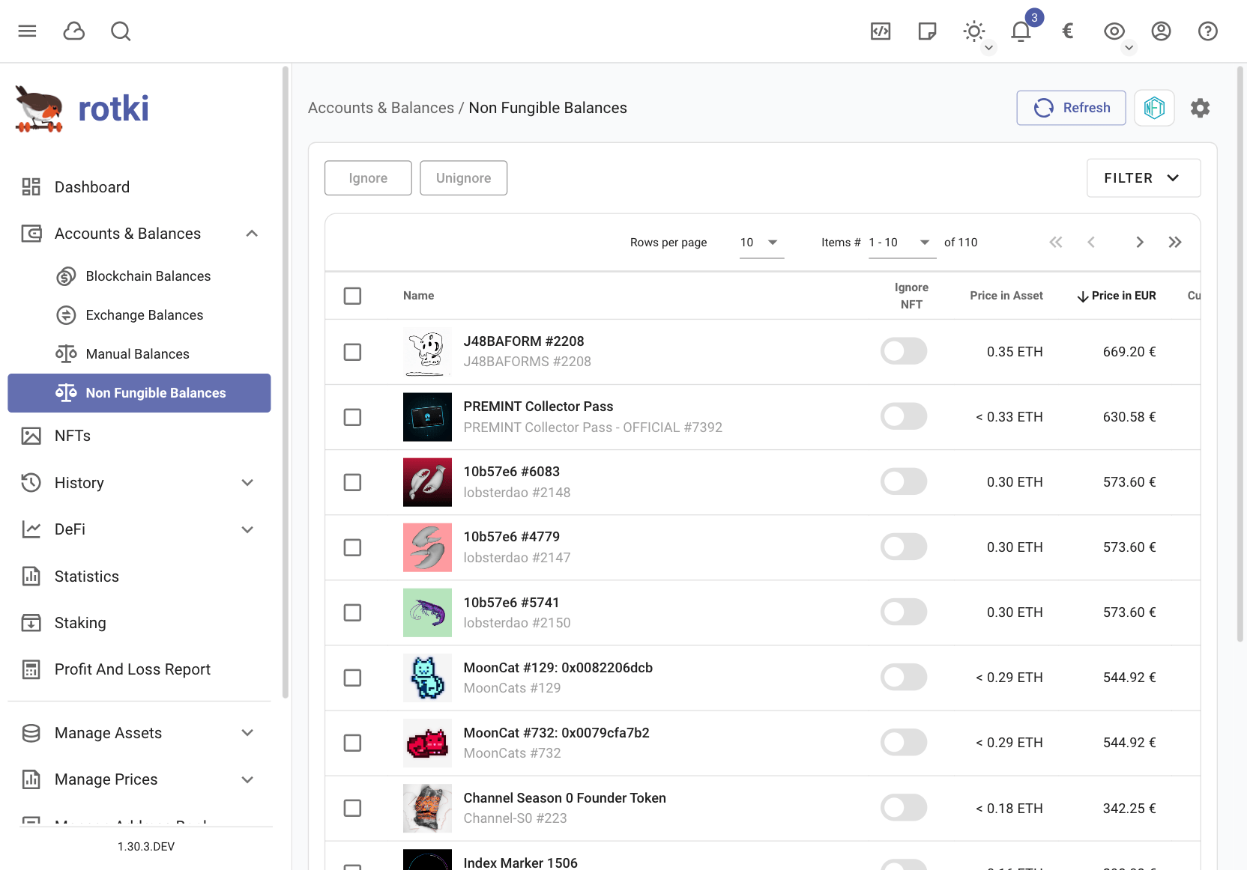Image resolution: width=1247 pixels, height=870 pixels.
Task: Click the sidebar vertical scrollbar
Action: click(285, 382)
